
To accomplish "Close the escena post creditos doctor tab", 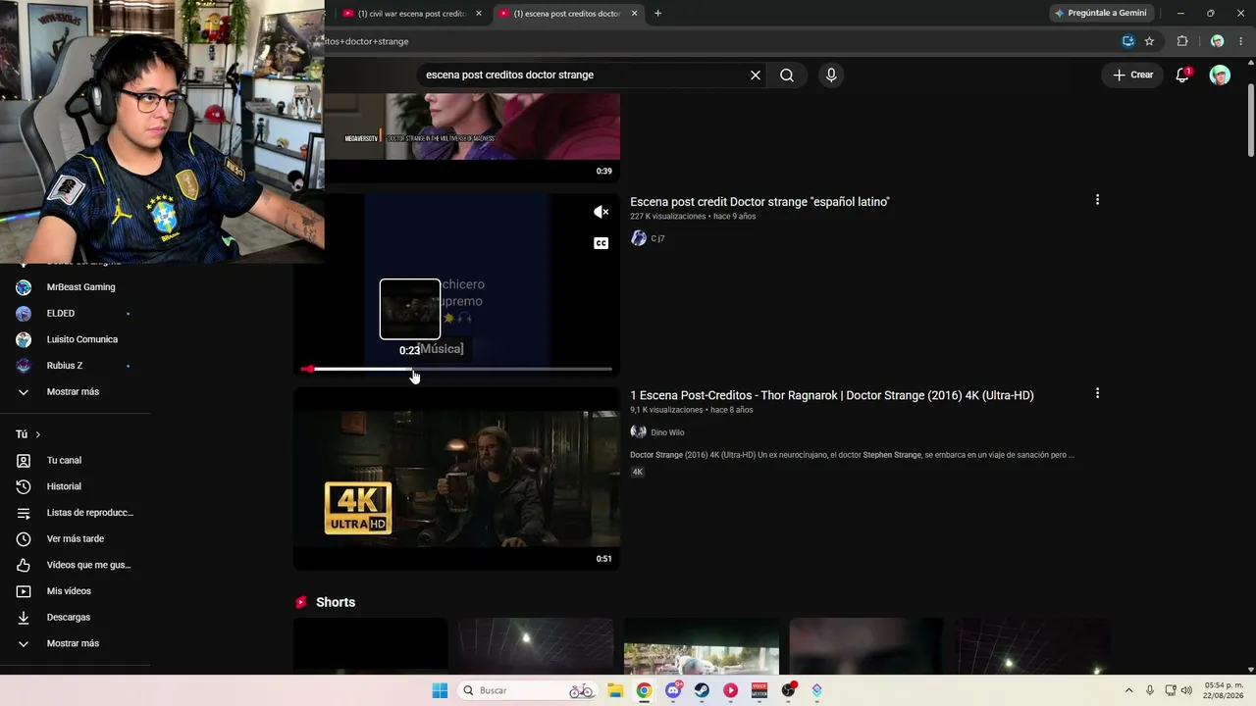I will [x=634, y=13].
